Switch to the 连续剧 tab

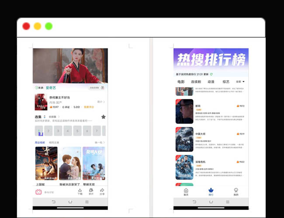click(x=196, y=82)
